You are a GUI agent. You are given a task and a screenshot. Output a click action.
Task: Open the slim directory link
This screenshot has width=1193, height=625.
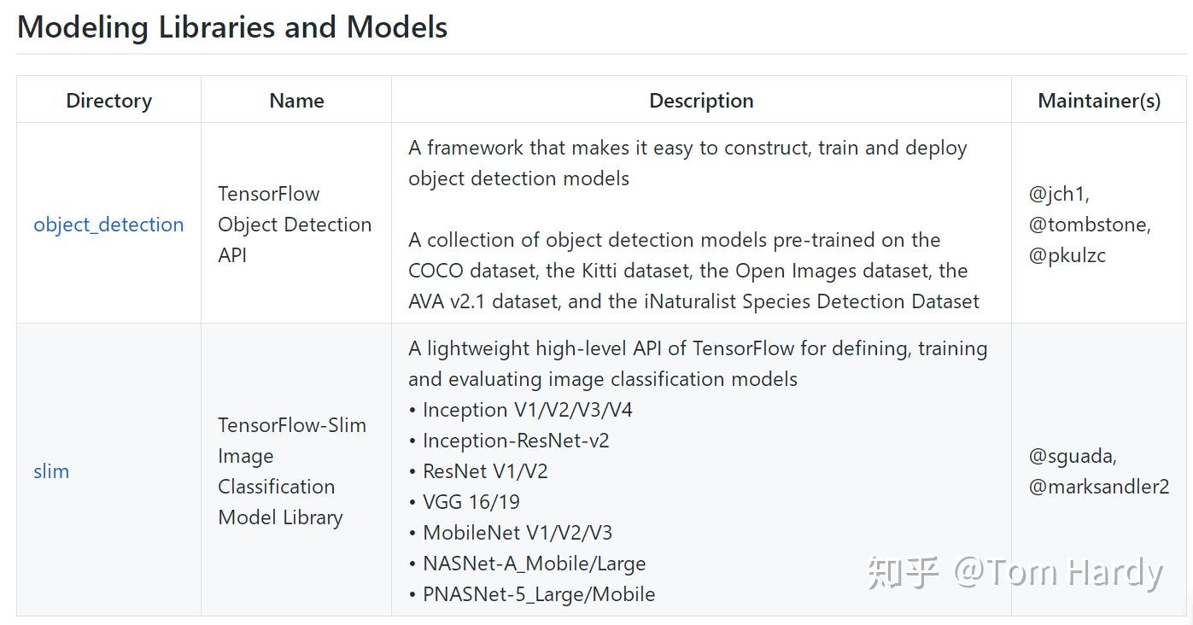tap(51, 471)
